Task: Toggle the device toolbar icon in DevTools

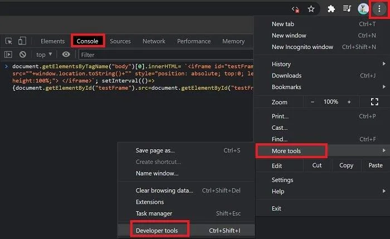Action: pos(22,41)
